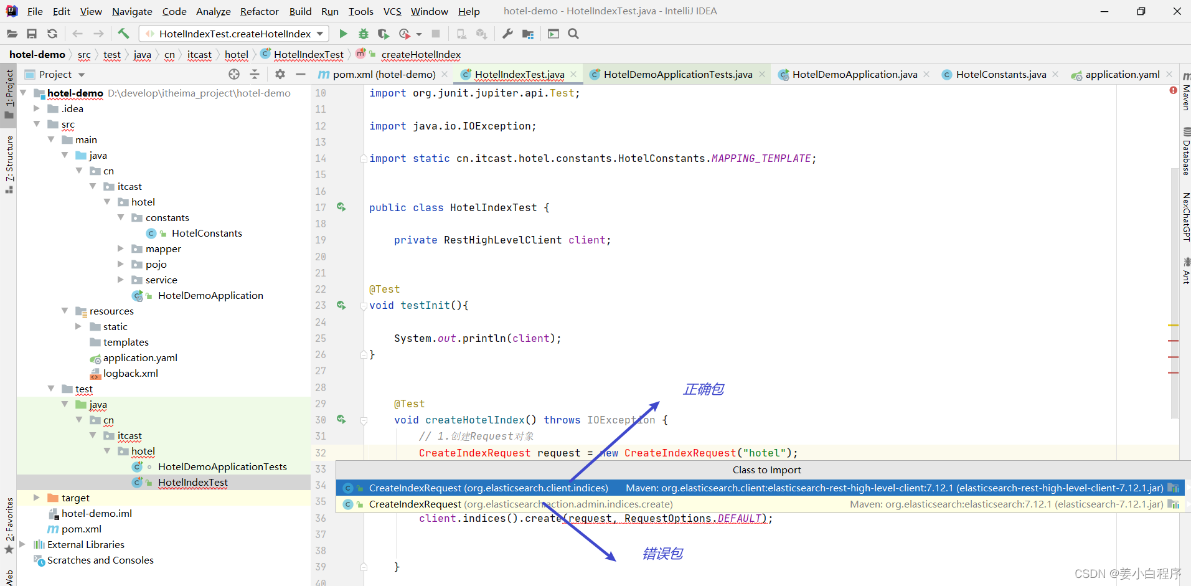1191x586 pixels.
Task: Collapse all in Project panel icon
Action: click(255, 74)
